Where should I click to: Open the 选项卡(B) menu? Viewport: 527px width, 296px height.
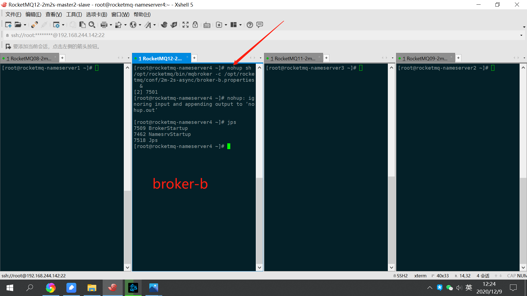tap(97, 15)
